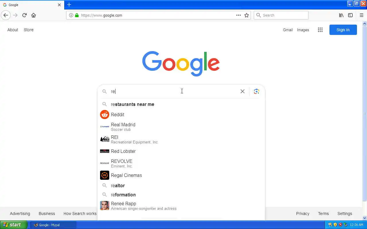This screenshot has height=229, width=367.
Task: Bookmark this page with the star icon
Action: 247,15
